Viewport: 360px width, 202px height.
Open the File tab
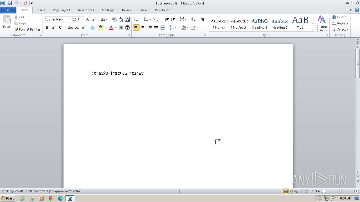pos(8,10)
